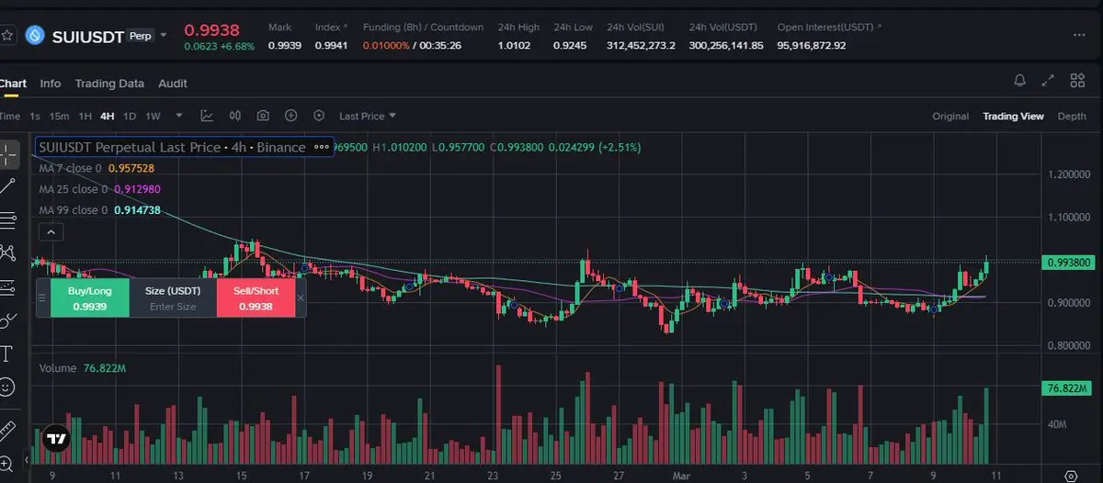This screenshot has width=1103, height=483.
Task: Click the Volume 76.822M legend
Action: 83,367
